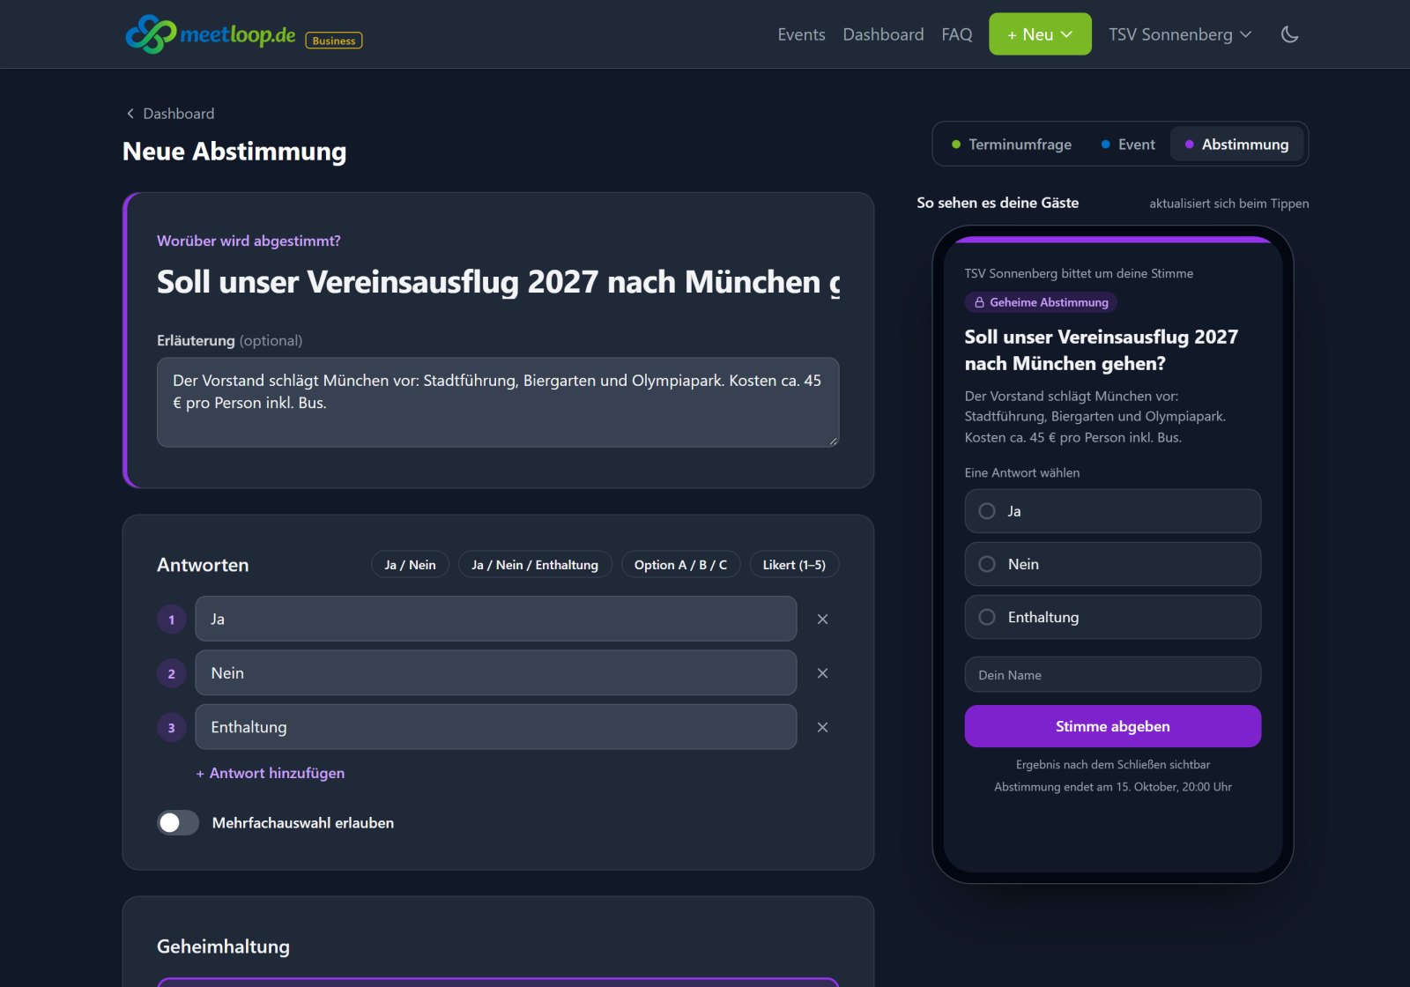The height and width of the screenshot is (987, 1410).
Task: Click the meetloop.de logo
Action: point(211,34)
